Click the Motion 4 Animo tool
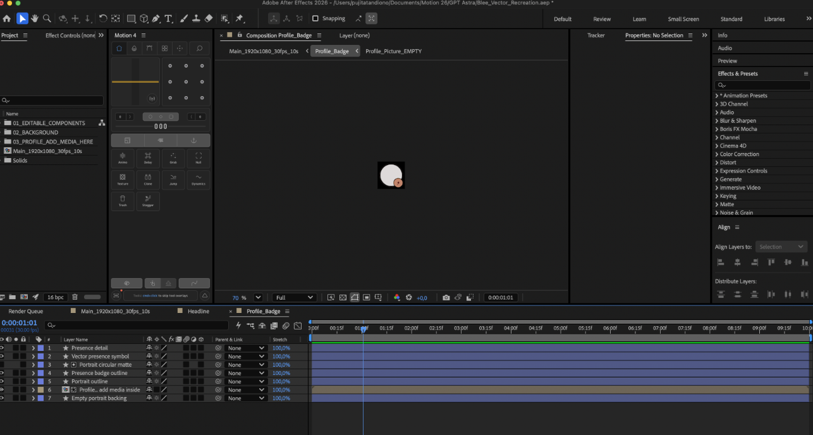813x435 pixels. pos(123,158)
